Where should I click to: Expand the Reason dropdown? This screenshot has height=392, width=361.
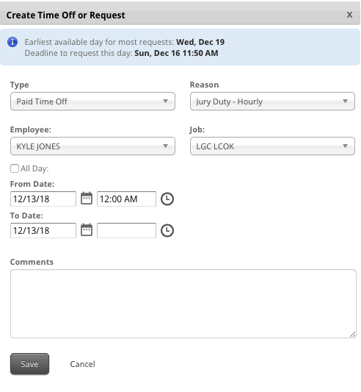pyautogui.click(x=272, y=101)
